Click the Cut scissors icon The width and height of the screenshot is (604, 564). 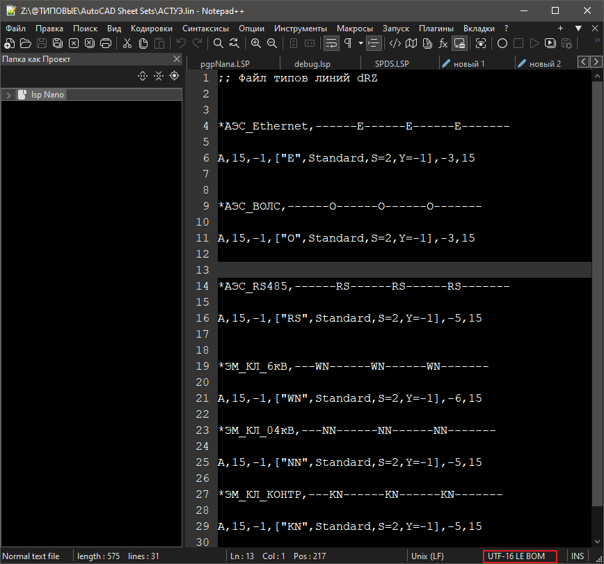click(x=127, y=43)
